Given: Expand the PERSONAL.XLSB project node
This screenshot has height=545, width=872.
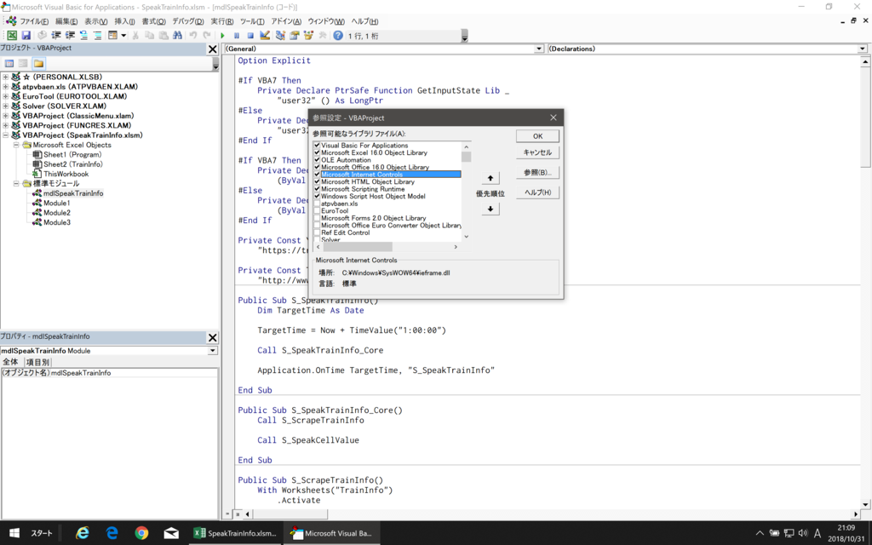Looking at the screenshot, I should 6,77.
